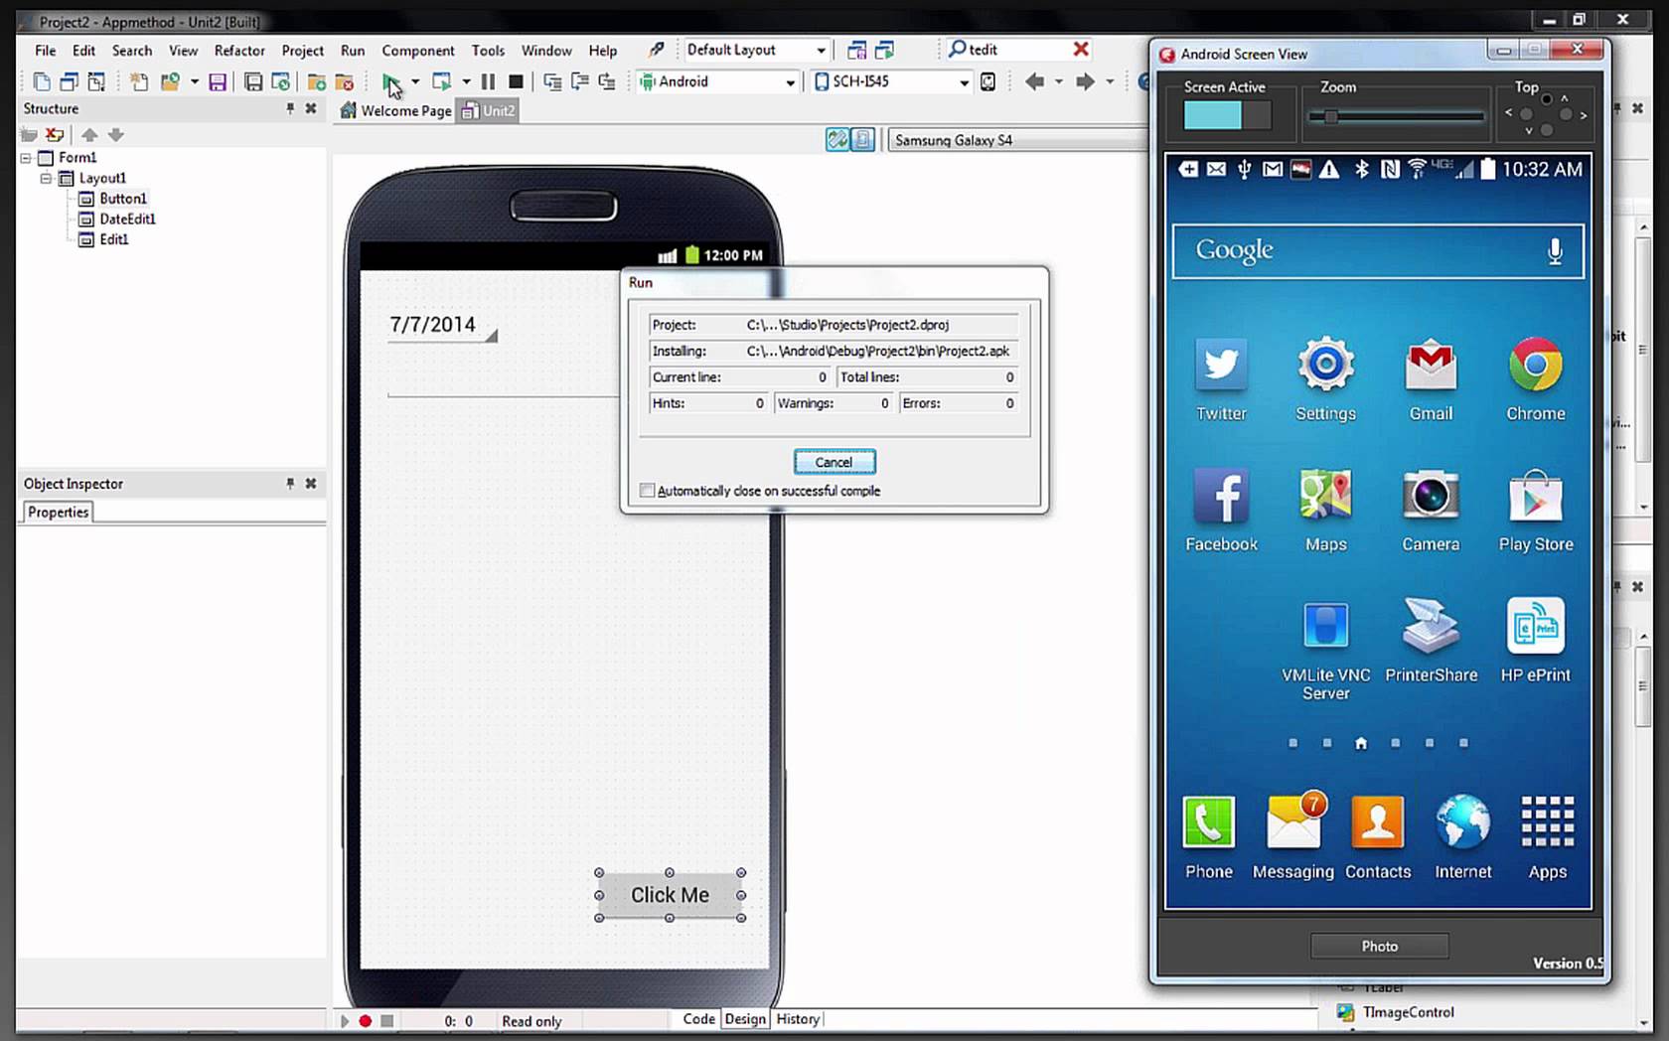Viewport: 1669px width, 1041px height.
Task: Open the Refactor menu
Action: (x=239, y=51)
